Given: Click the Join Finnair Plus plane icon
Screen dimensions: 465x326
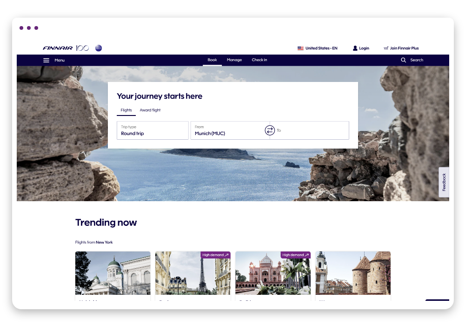Looking at the screenshot, I should (x=386, y=48).
